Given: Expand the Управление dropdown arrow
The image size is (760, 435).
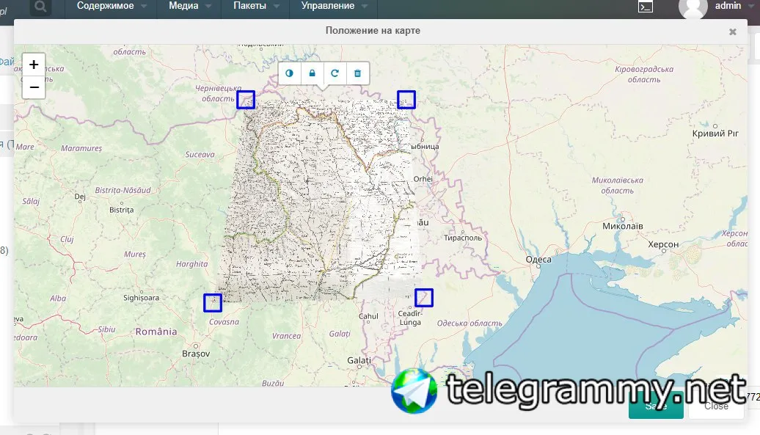Looking at the screenshot, I should (x=365, y=7).
